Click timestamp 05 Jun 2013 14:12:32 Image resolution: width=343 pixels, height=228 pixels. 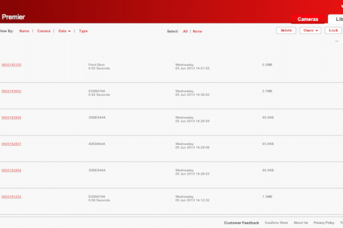click(x=192, y=201)
